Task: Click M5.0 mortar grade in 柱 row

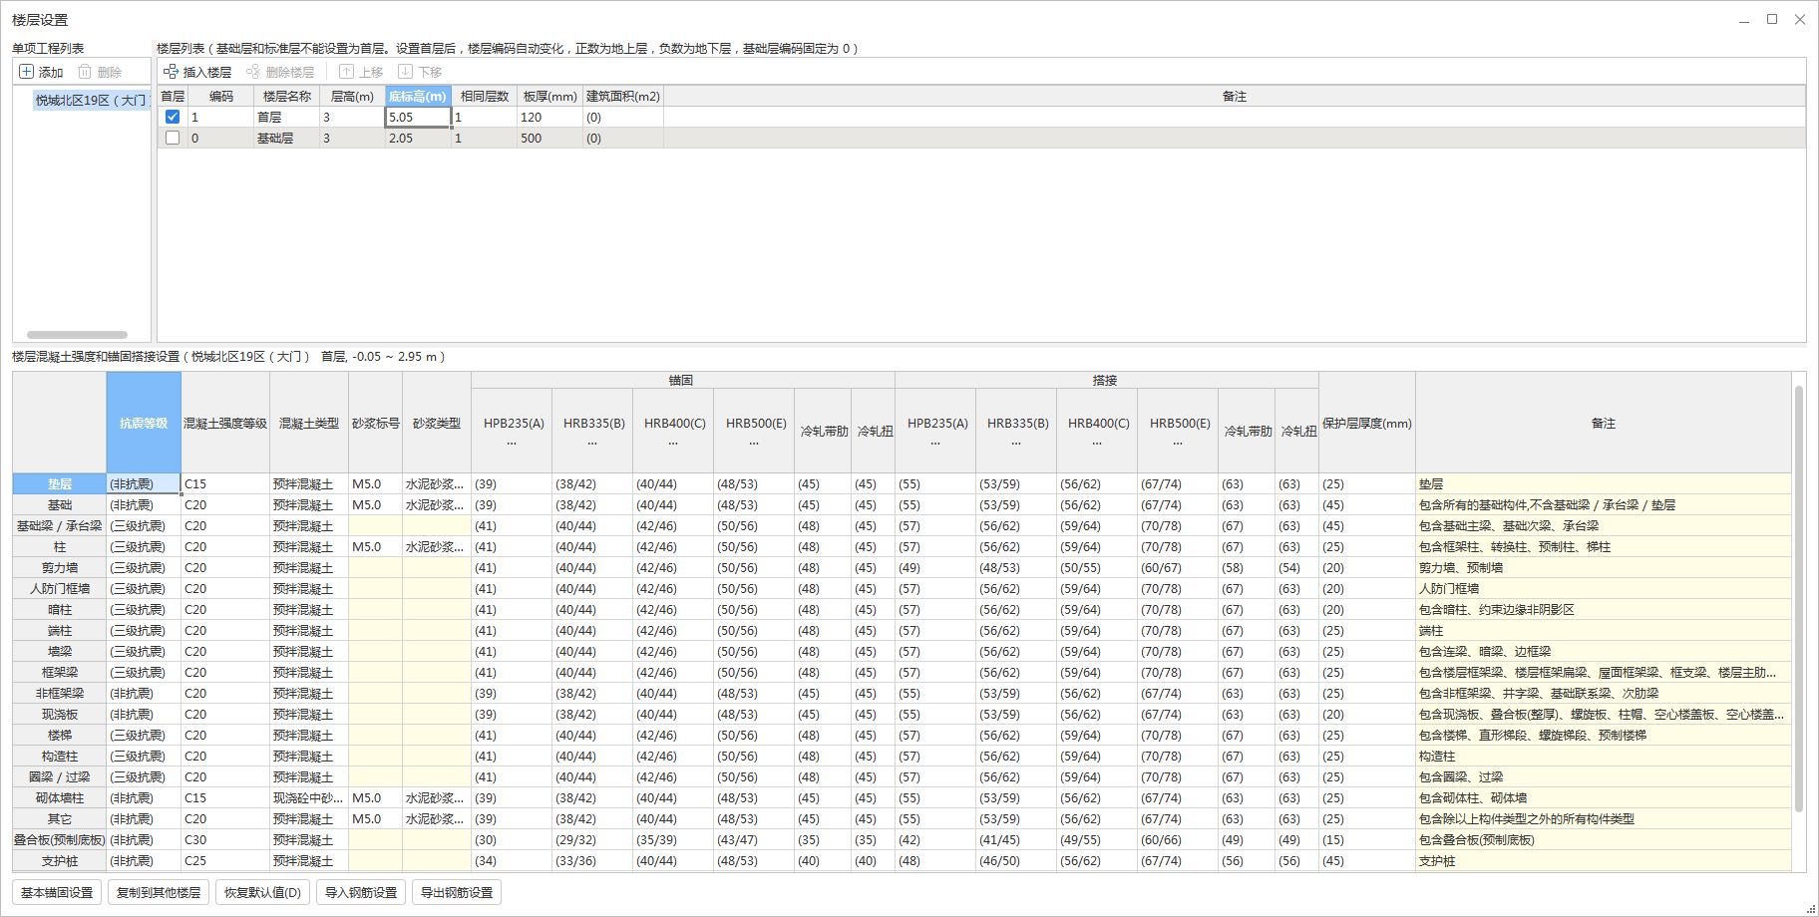Action: 376,546
